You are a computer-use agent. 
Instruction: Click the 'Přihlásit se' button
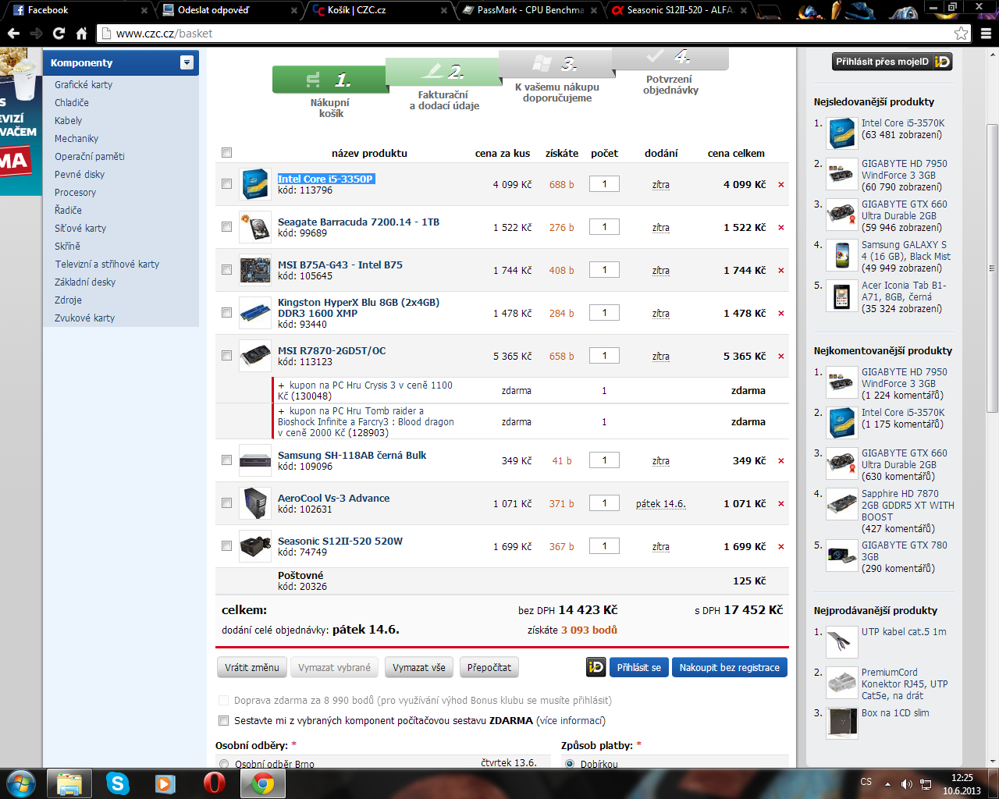[x=639, y=667]
